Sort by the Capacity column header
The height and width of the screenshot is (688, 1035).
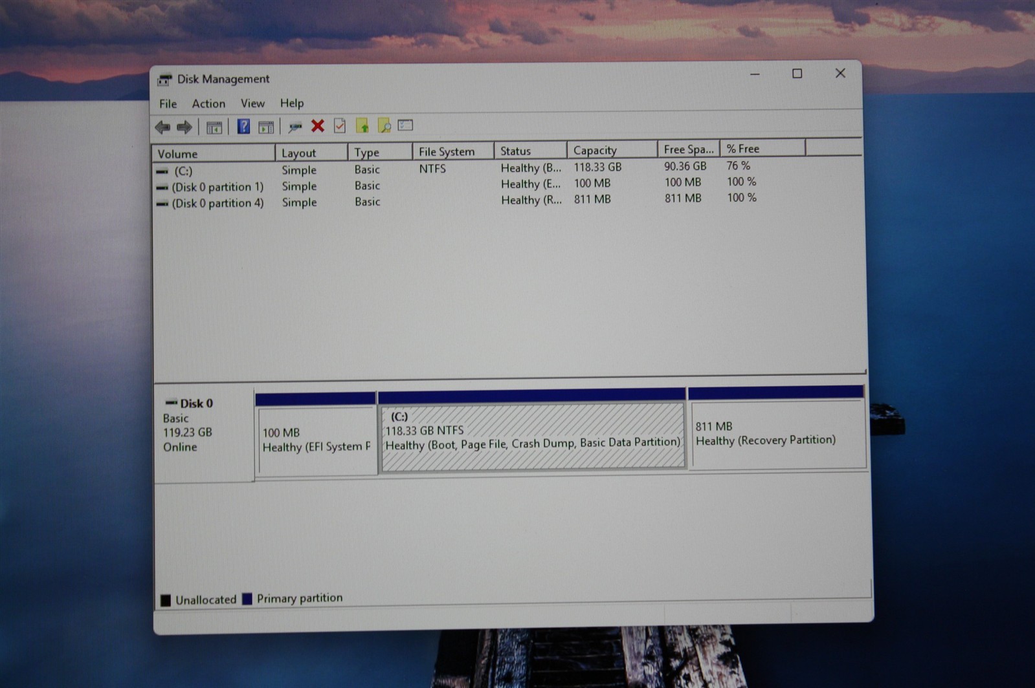612,150
